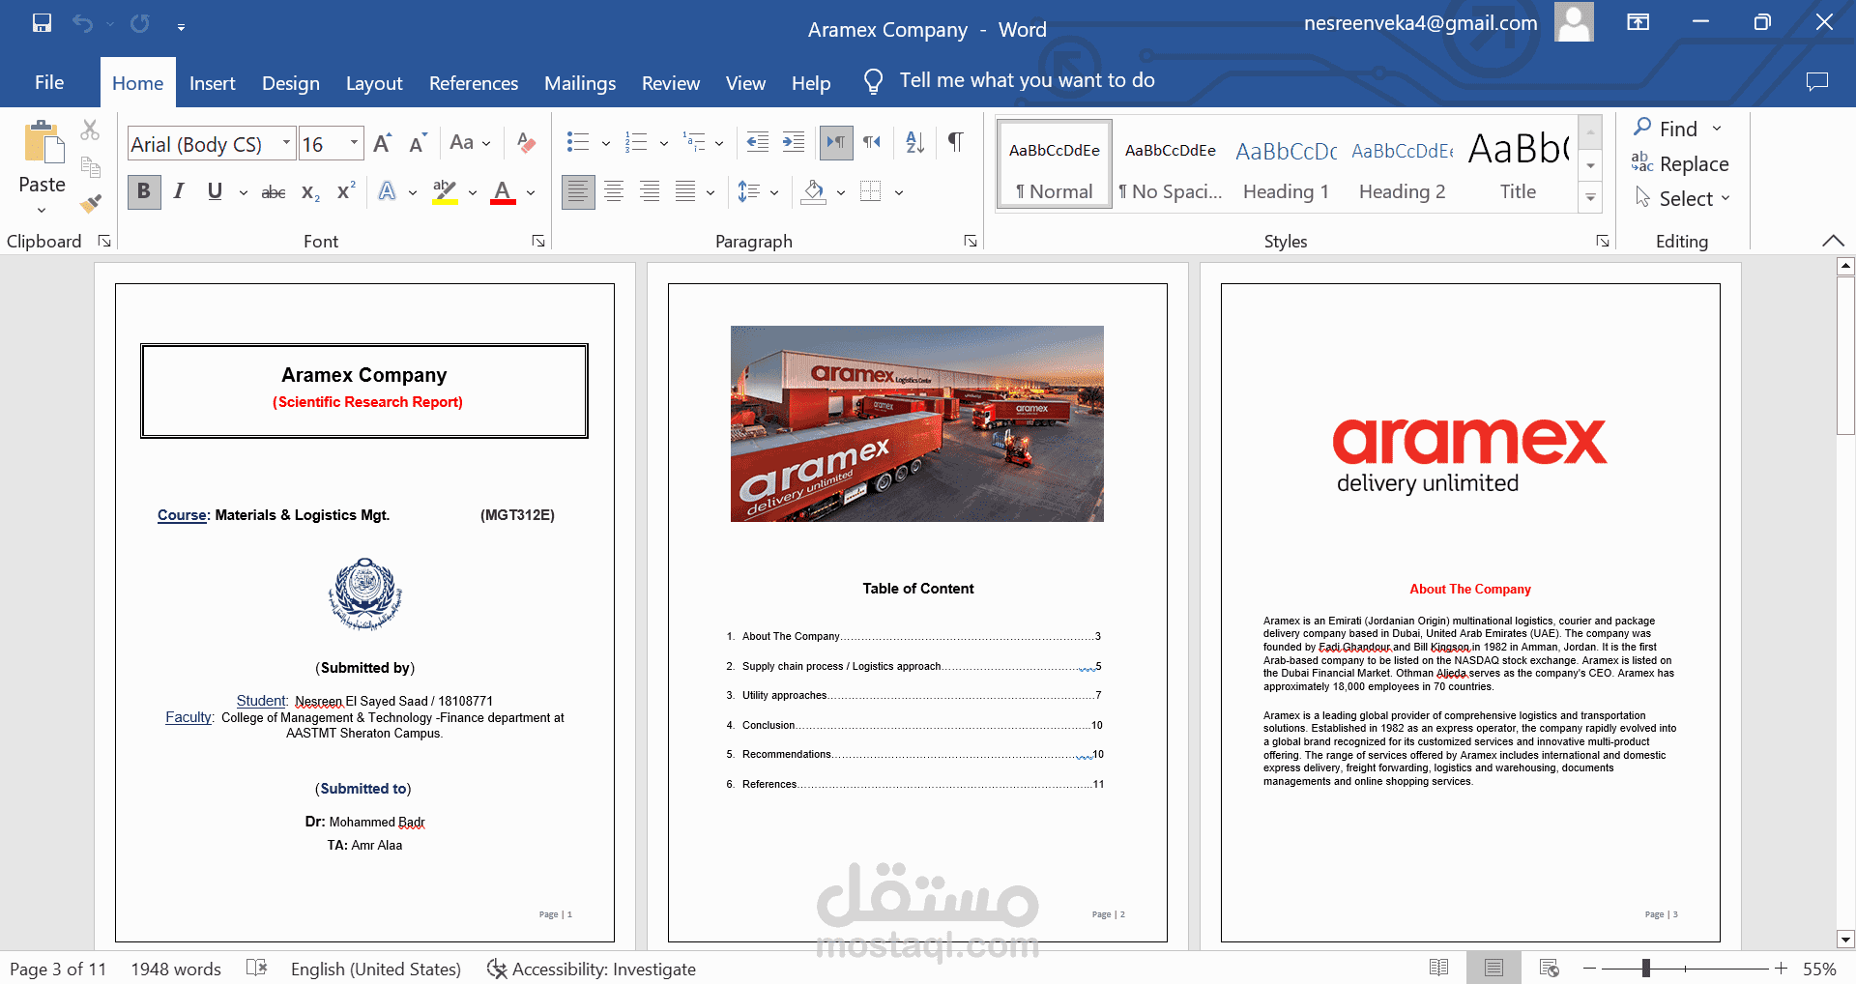Save the document with the floppy disk icon
The image size is (1856, 984).
pyautogui.click(x=42, y=23)
